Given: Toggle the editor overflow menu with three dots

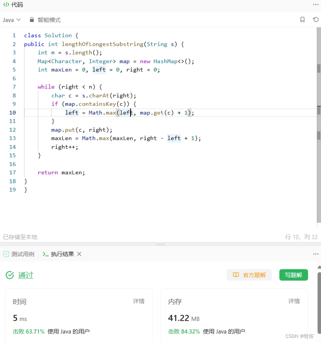Looking at the screenshot, I should tap(316, 4).
